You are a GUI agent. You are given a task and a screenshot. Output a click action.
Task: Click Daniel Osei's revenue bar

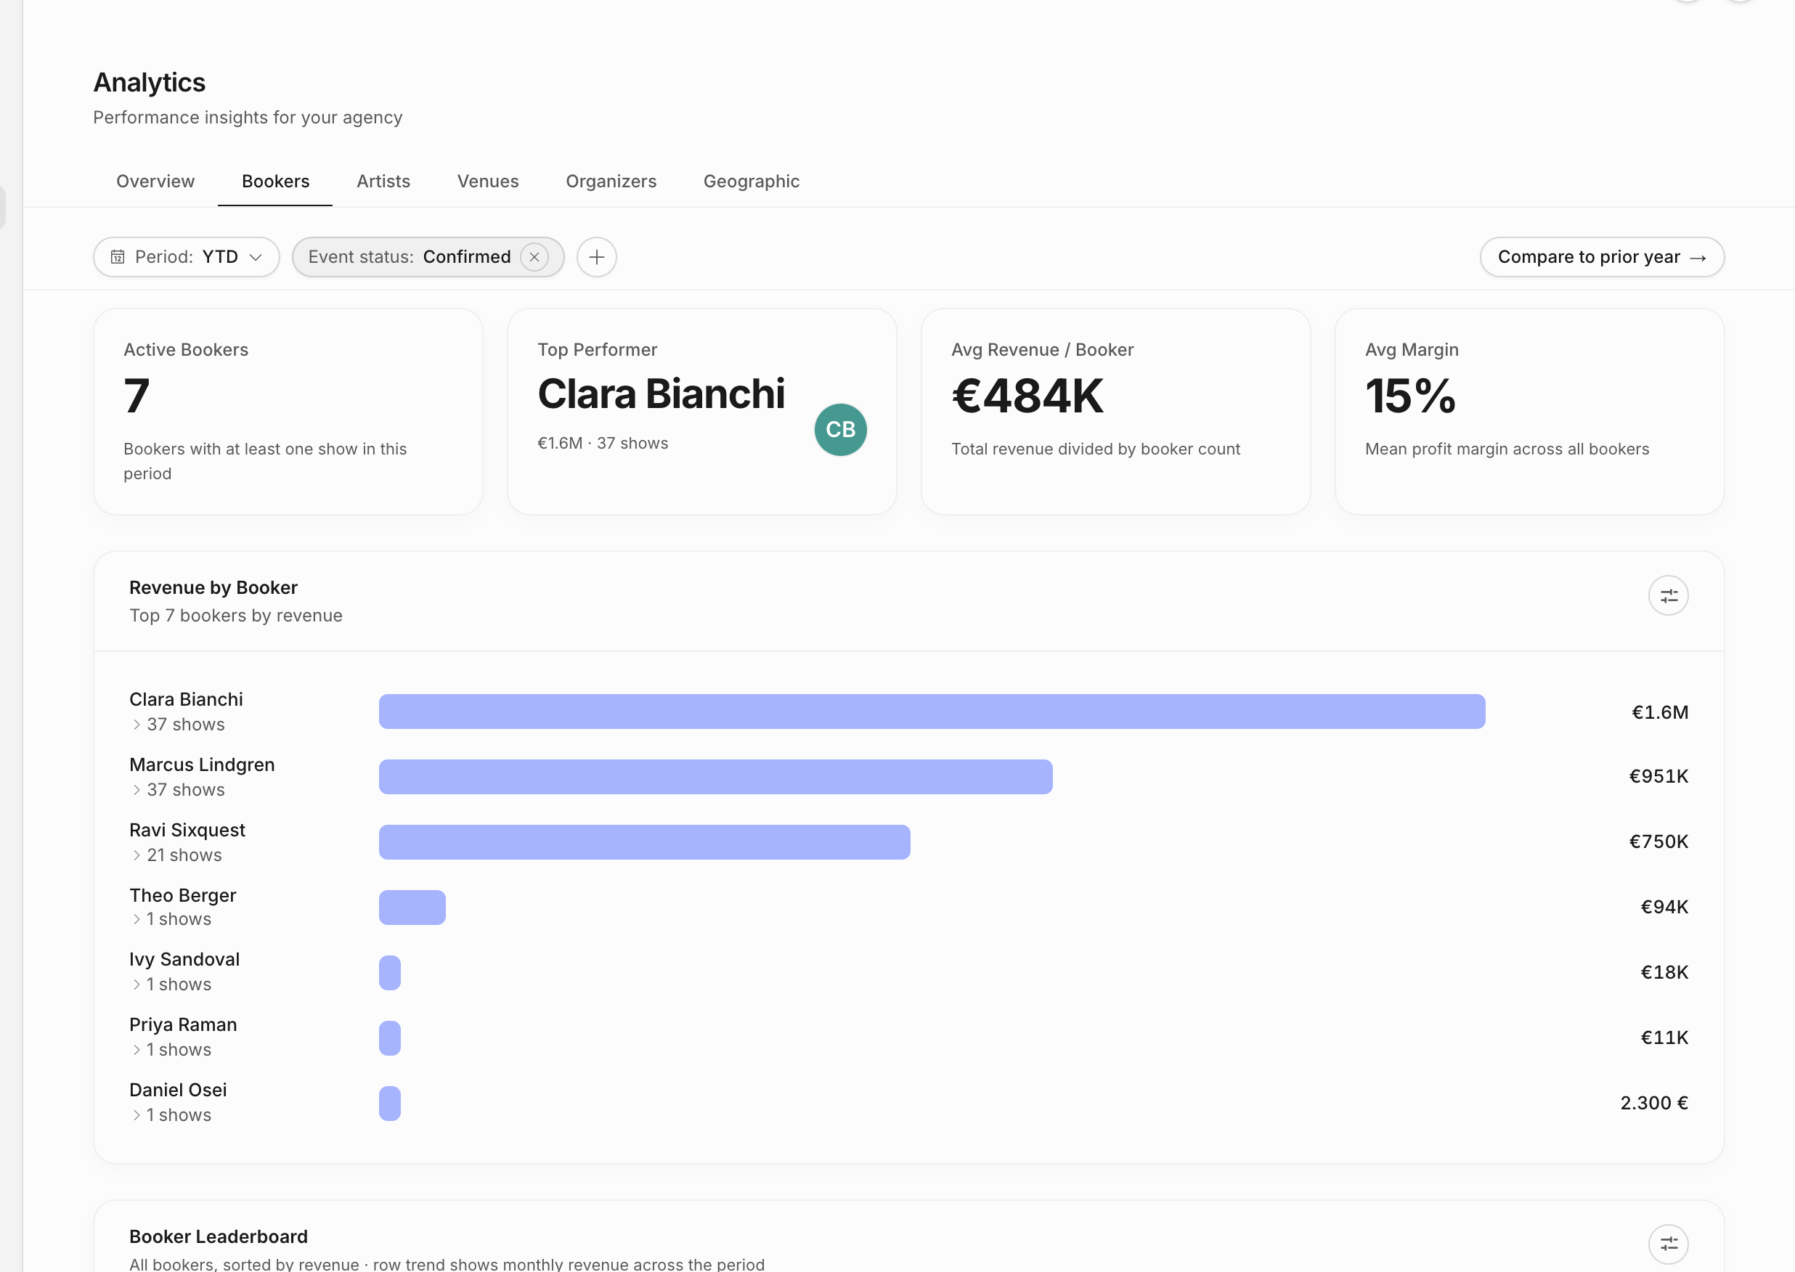tap(390, 1104)
